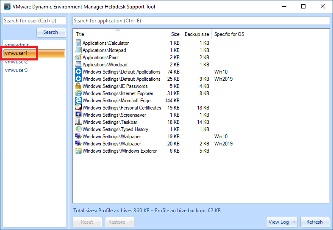The image size is (333, 230).
Task: Click the Microsoft Edge icon
Action: point(78,101)
